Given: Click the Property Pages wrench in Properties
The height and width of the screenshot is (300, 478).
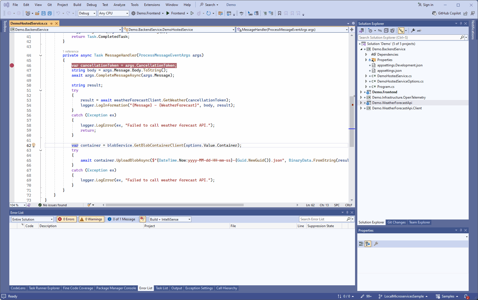Looking at the screenshot, I should click(x=376, y=244).
